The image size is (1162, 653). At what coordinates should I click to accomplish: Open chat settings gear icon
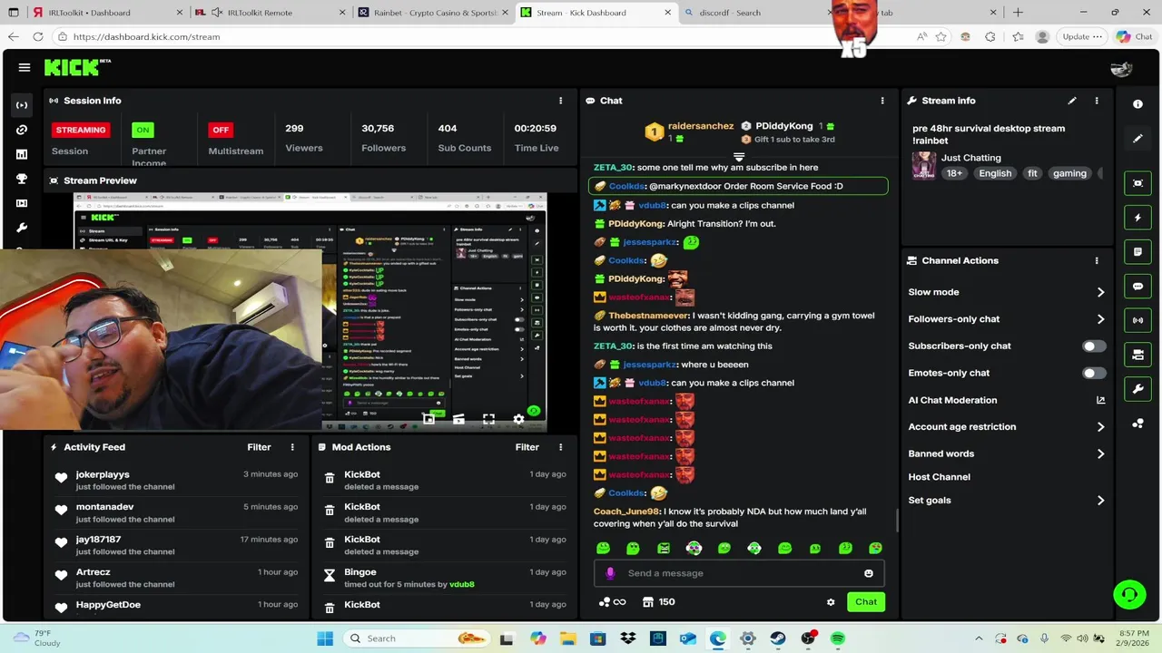point(830,602)
